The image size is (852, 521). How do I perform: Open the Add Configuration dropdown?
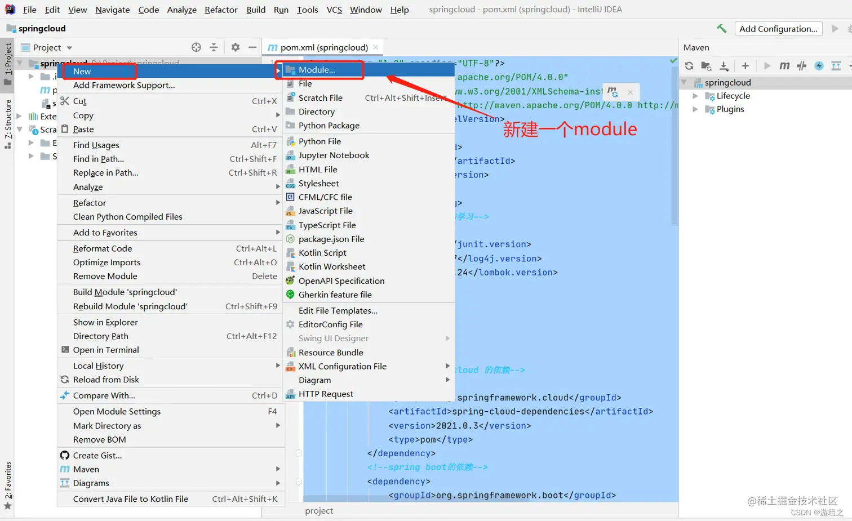tap(778, 29)
